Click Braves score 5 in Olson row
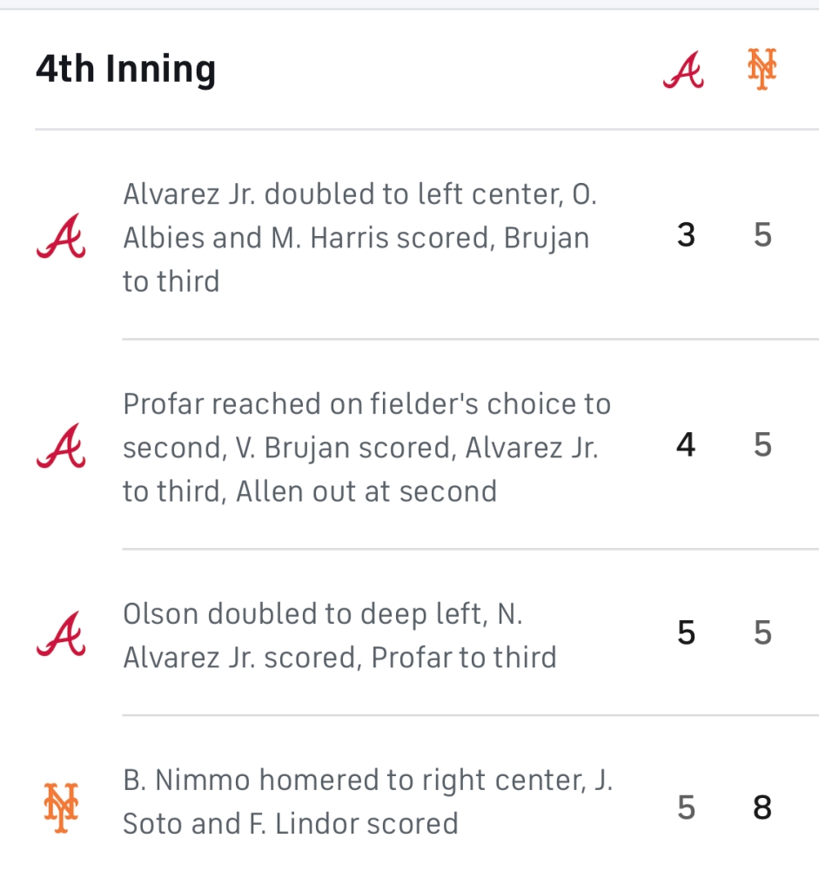This screenshot has width=819, height=892. point(686,633)
